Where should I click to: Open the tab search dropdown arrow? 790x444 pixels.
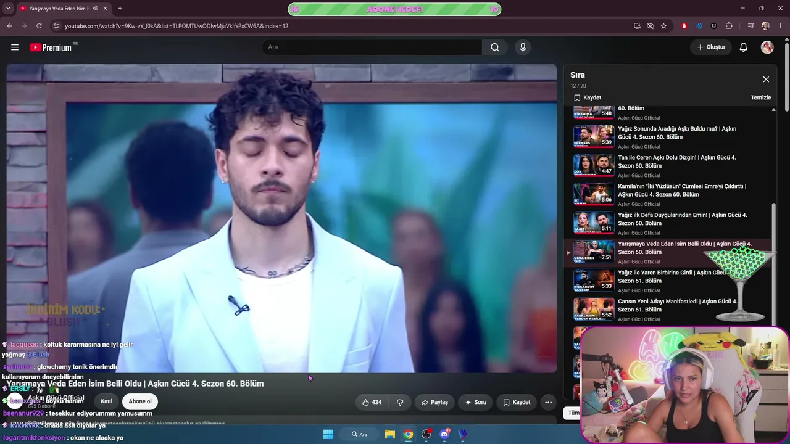pos(8,9)
